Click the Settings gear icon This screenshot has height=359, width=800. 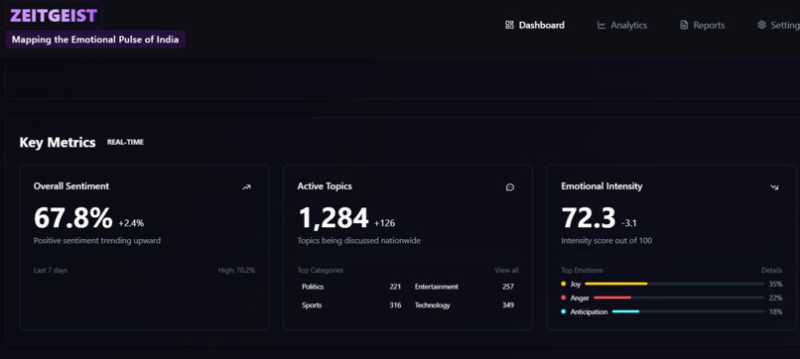(761, 25)
